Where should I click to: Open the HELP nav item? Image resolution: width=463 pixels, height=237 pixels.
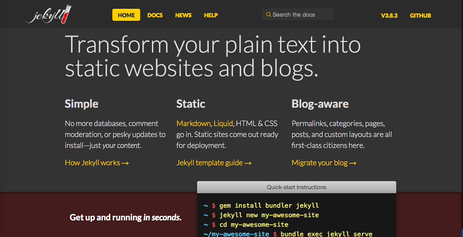pyautogui.click(x=211, y=15)
